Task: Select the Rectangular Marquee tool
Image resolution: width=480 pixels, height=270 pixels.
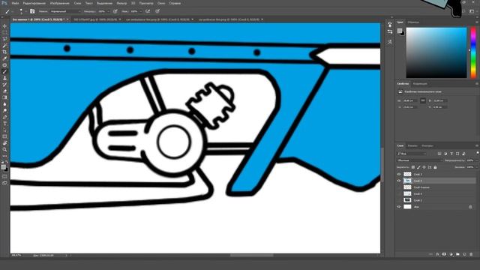Action: pos(4,32)
